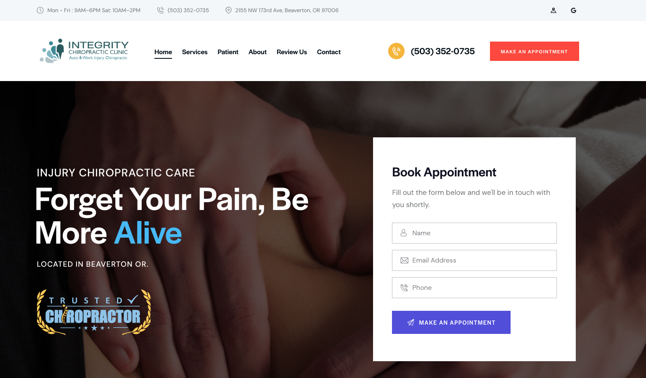Click the orange phone call circle icon
Viewport: 646px width, 378px height.
(x=396, y=51)
